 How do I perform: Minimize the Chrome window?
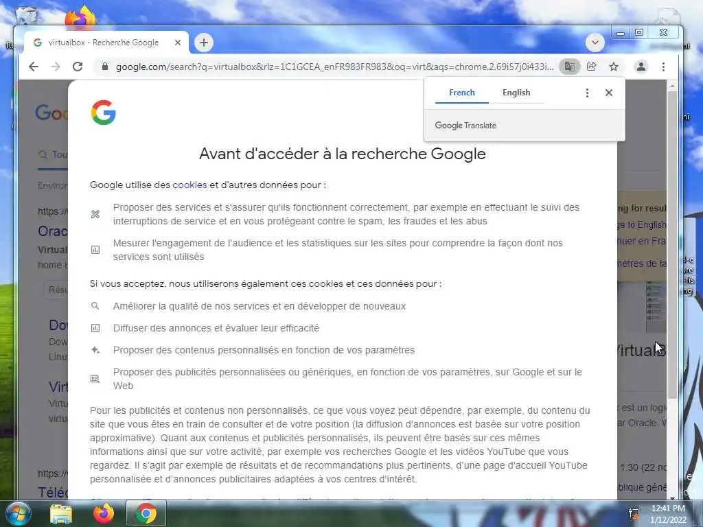pyautogui.click(x=621, y=33)
